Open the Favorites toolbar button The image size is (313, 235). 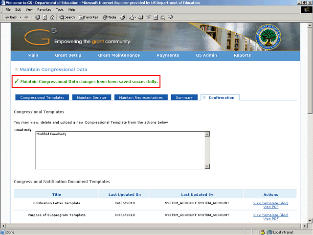[89, 17]
